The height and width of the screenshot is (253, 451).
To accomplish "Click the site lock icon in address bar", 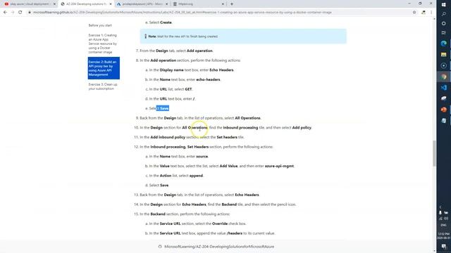I will [x=30, y=13].
